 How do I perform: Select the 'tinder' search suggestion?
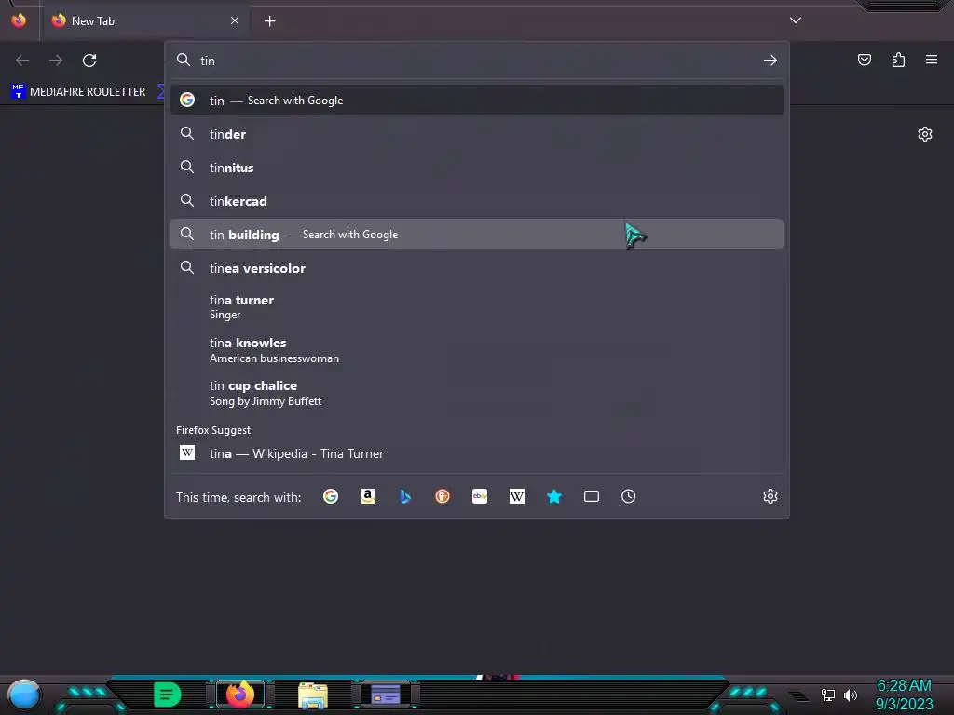[477, 134]
